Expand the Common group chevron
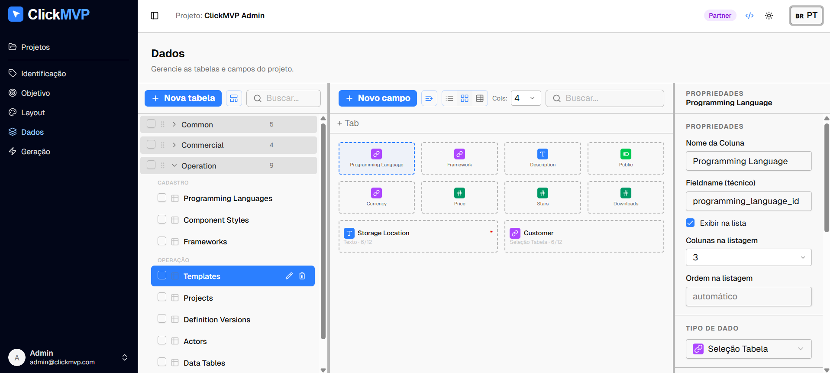Screen dimensions: 830x373 coord(174,124)
